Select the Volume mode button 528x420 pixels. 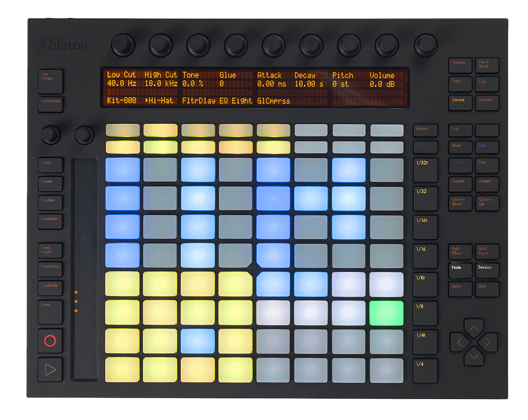[460, 66]
